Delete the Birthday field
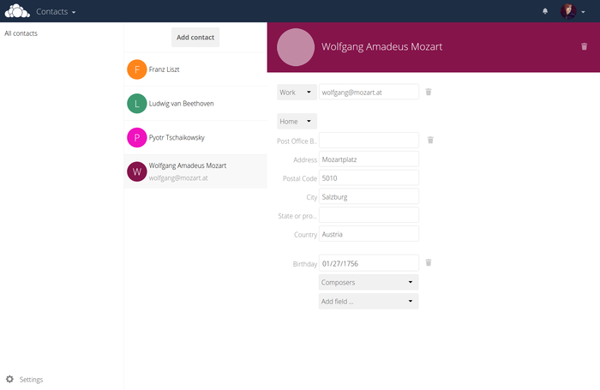Screen dimensions: 600x390 click(x=429, y=263)
